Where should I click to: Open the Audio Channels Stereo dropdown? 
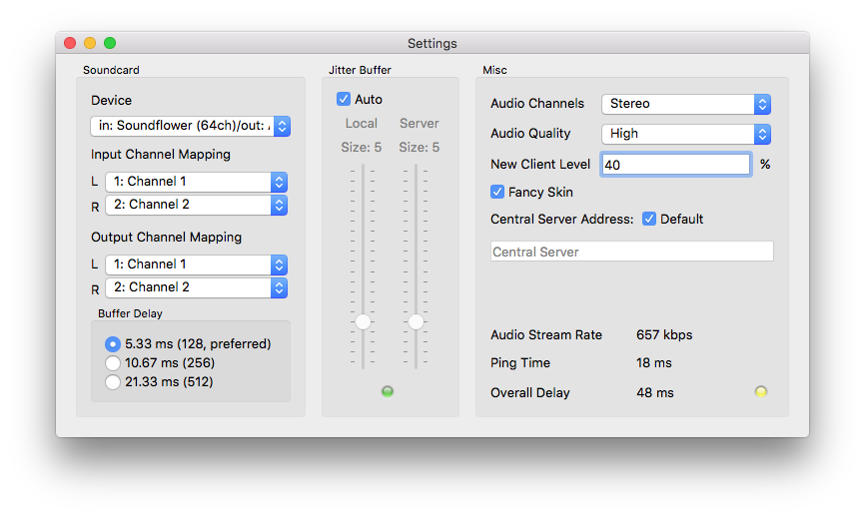[686, 104]
